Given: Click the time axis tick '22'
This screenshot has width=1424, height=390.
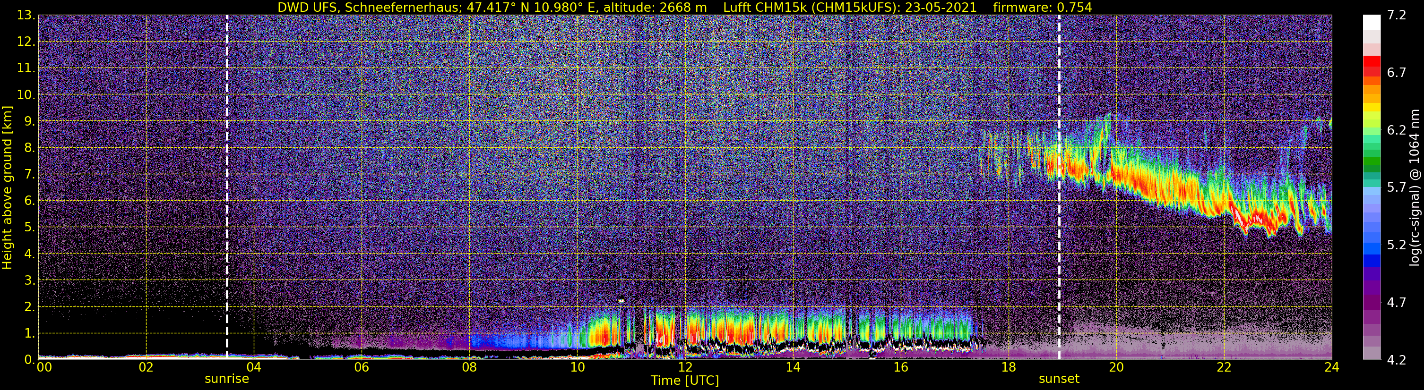Looking at the screenshot, I should (1224, 368).
